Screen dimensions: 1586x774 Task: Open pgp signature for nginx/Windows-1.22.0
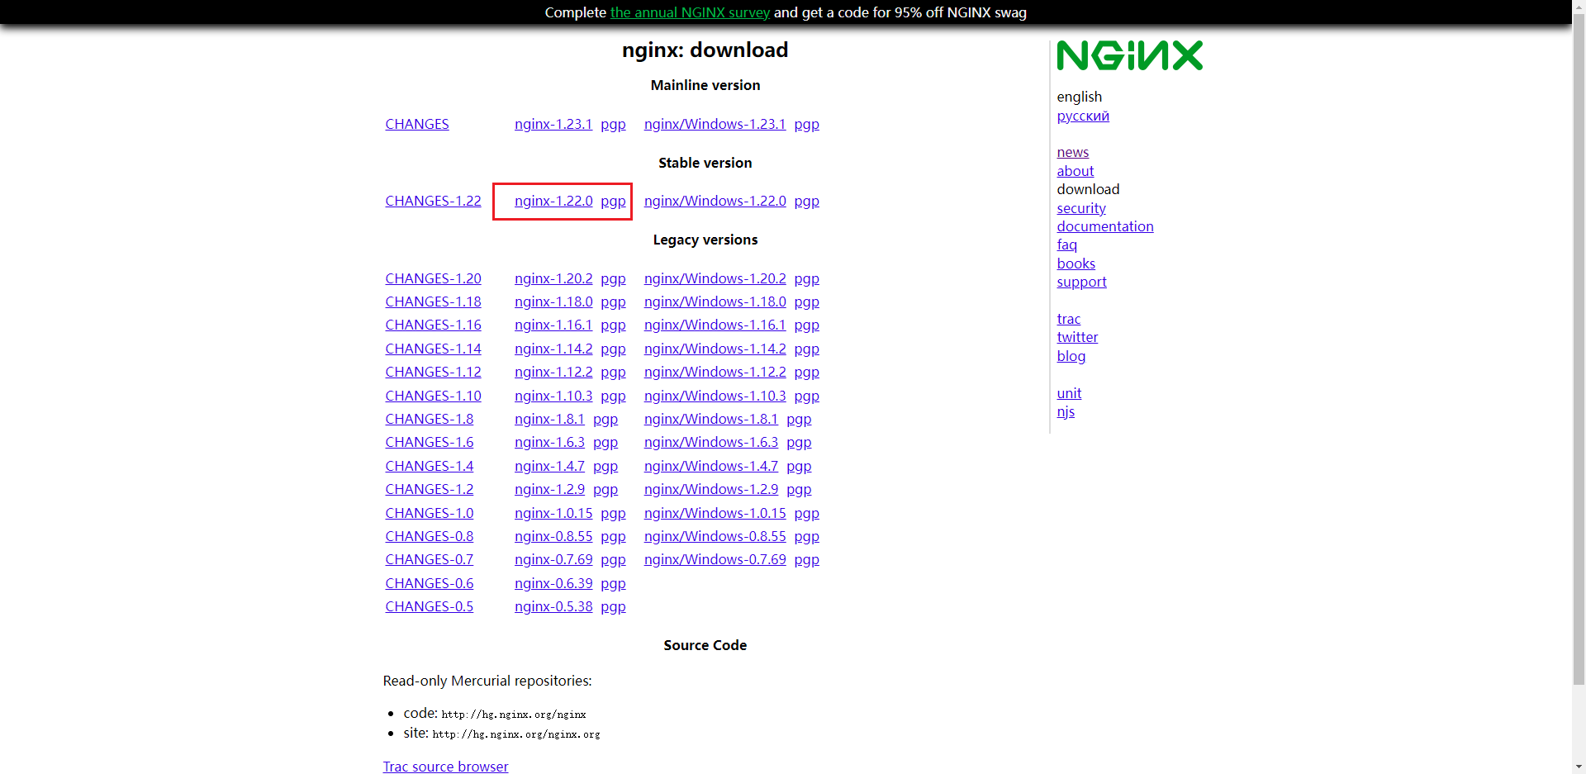pos(806,201)
